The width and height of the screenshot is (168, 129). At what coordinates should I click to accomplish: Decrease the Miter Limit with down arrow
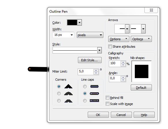96,73
